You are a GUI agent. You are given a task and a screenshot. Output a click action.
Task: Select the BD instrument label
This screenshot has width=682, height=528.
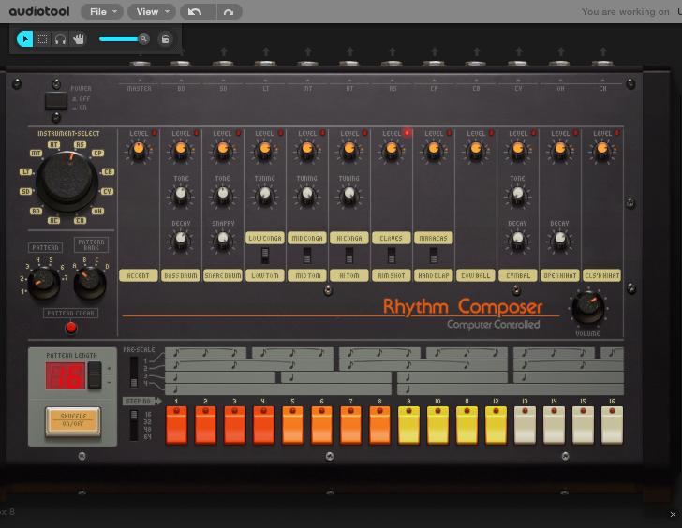point(36,212)
